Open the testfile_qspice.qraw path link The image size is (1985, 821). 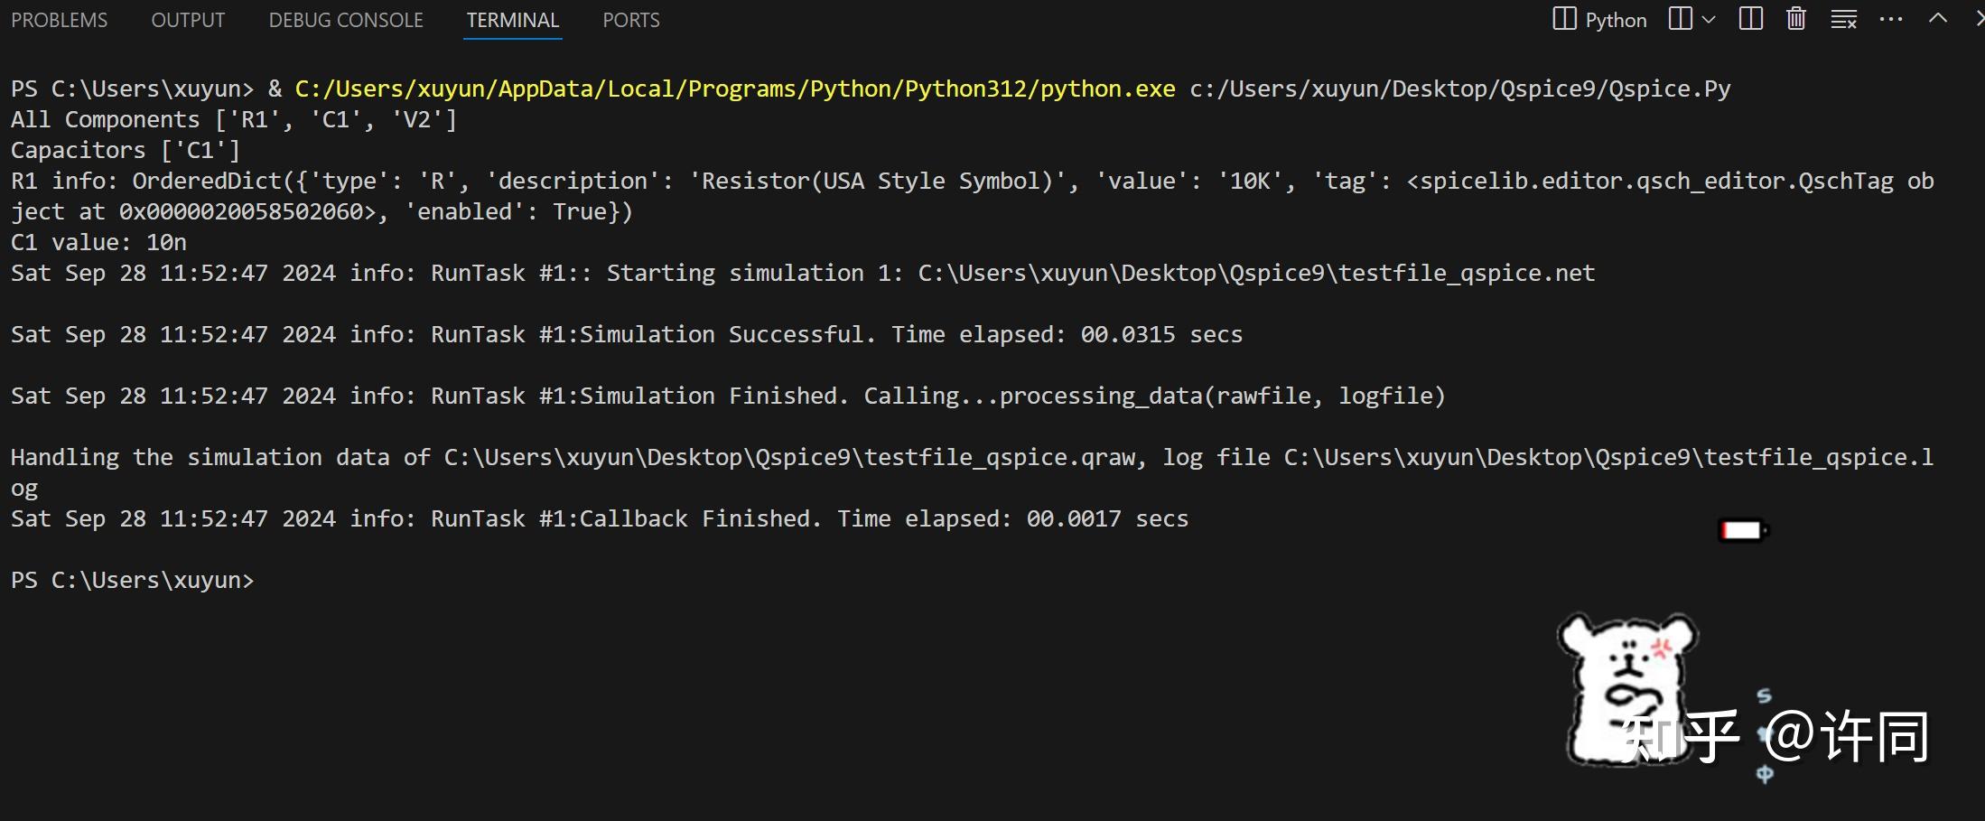pyautogui.click(x=788, y=457)
